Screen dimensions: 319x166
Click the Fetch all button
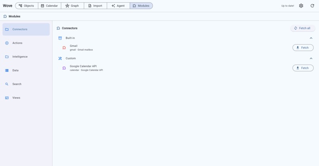click(x=302, y=28)
